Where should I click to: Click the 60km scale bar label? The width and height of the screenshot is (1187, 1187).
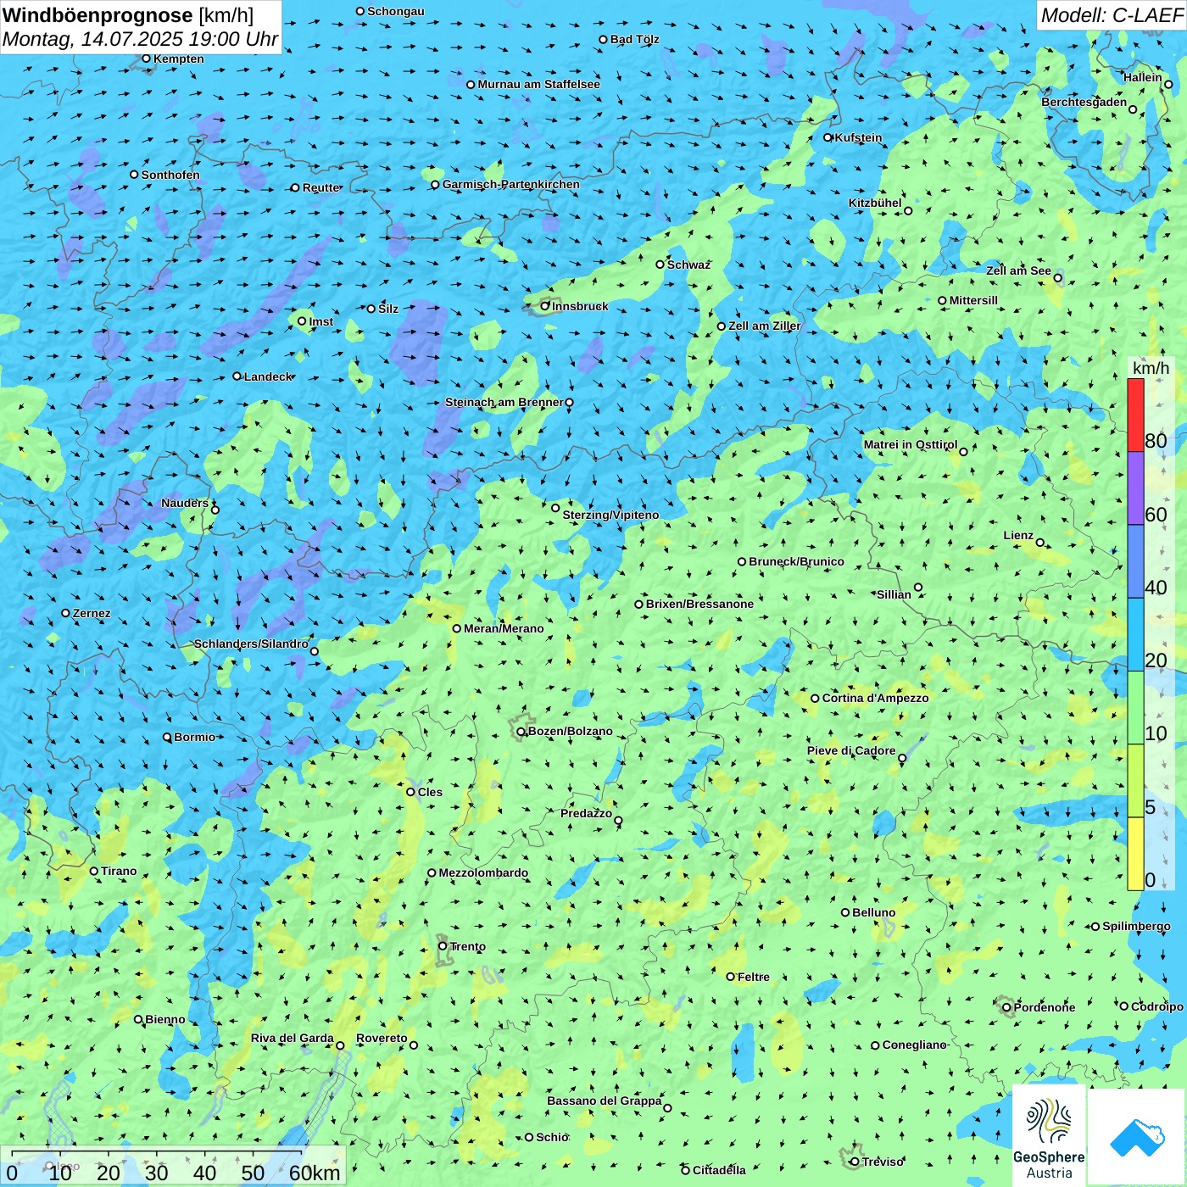(315, 1173)
